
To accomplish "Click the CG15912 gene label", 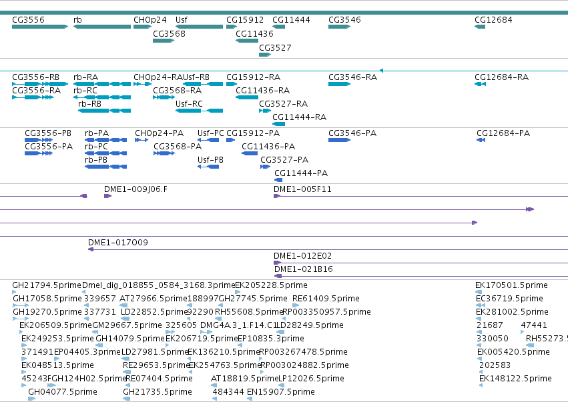I will point(245,20).
